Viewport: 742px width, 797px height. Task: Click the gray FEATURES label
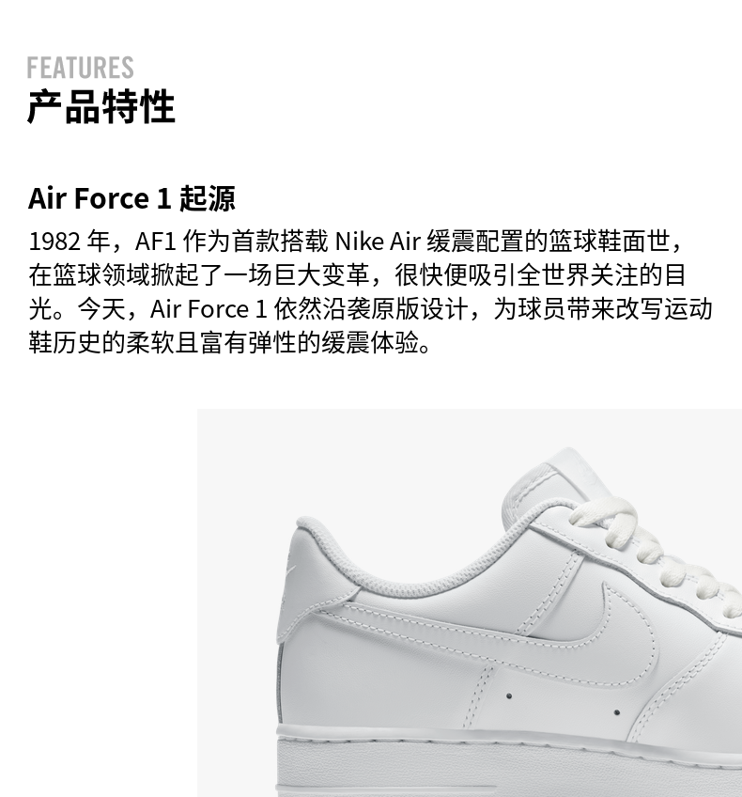[80, 68]
